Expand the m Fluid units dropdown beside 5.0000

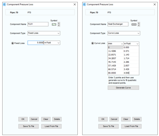(52, 43)
